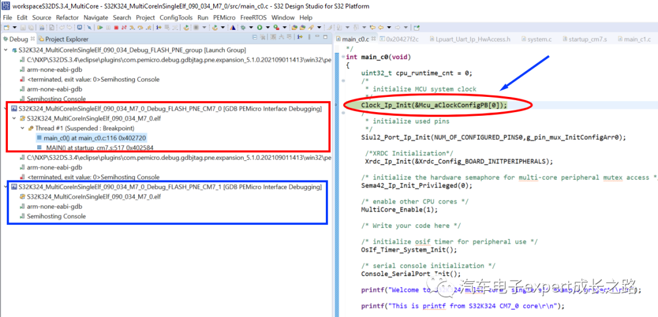Screen dimensions: 658x317
Task: Click the green Run icon
Action: pyautogui.click(x=260, y=27)
